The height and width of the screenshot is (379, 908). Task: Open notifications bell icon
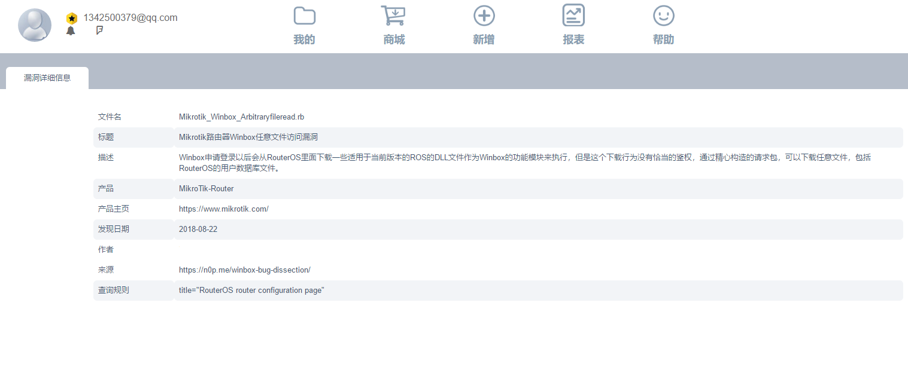(71, 30)
